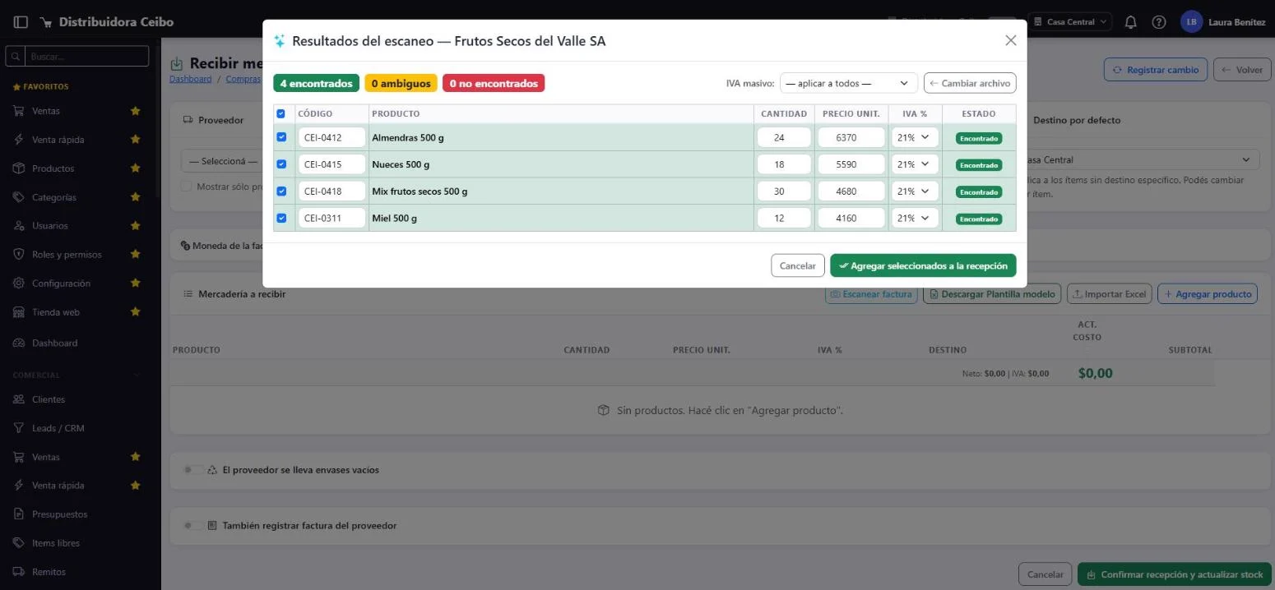Click the Usuarios person icon
Screen dimensions: 1275x590
(x=18, y=226)
